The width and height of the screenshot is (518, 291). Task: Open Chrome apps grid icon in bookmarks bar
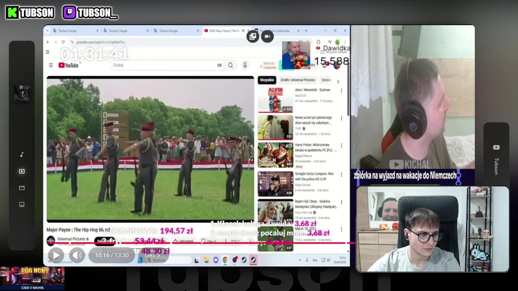pyautogui.click(x=47, y=52)
